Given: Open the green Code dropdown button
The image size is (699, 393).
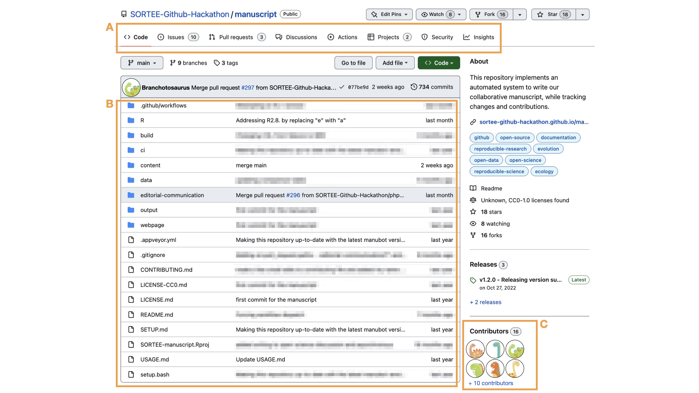Looking at the screenshot, I should [x=439, y=63].
